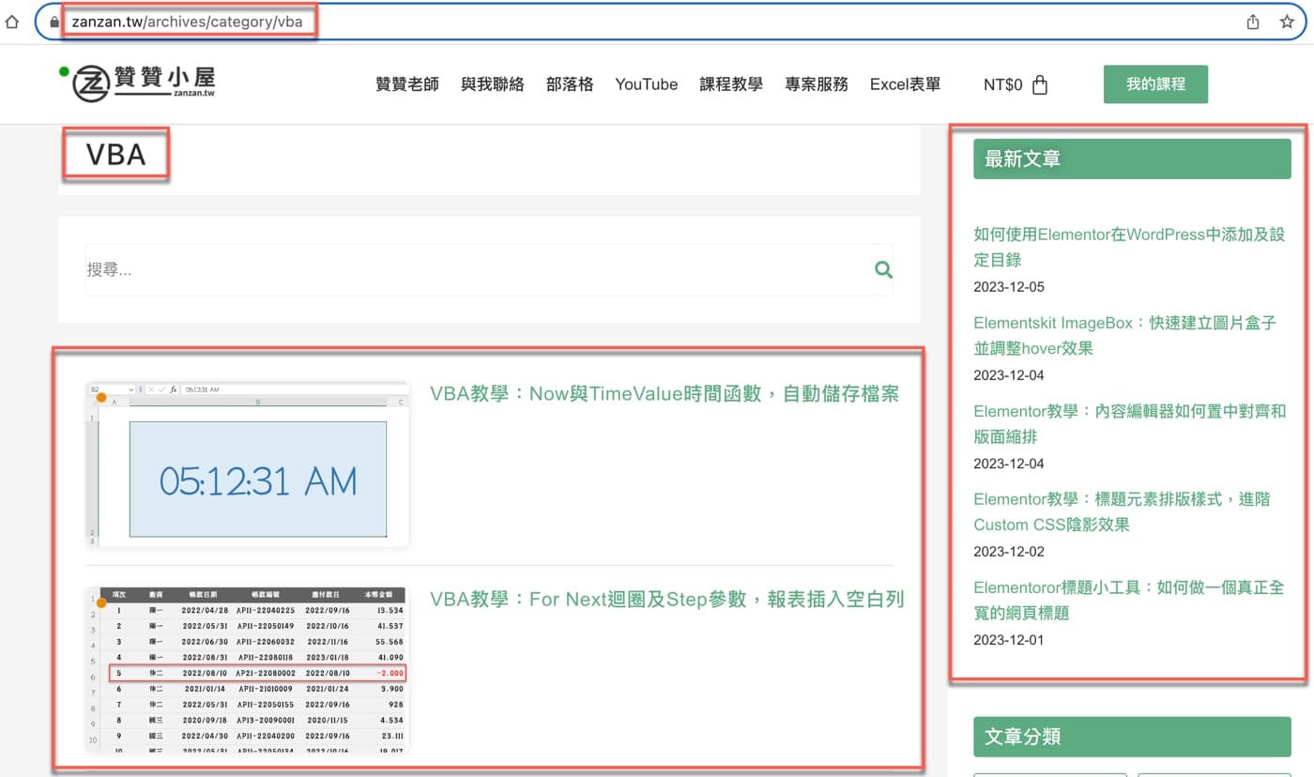Open the shopping bag cart icon
Screen dimensions: 1314x777
coord(1039,84)
